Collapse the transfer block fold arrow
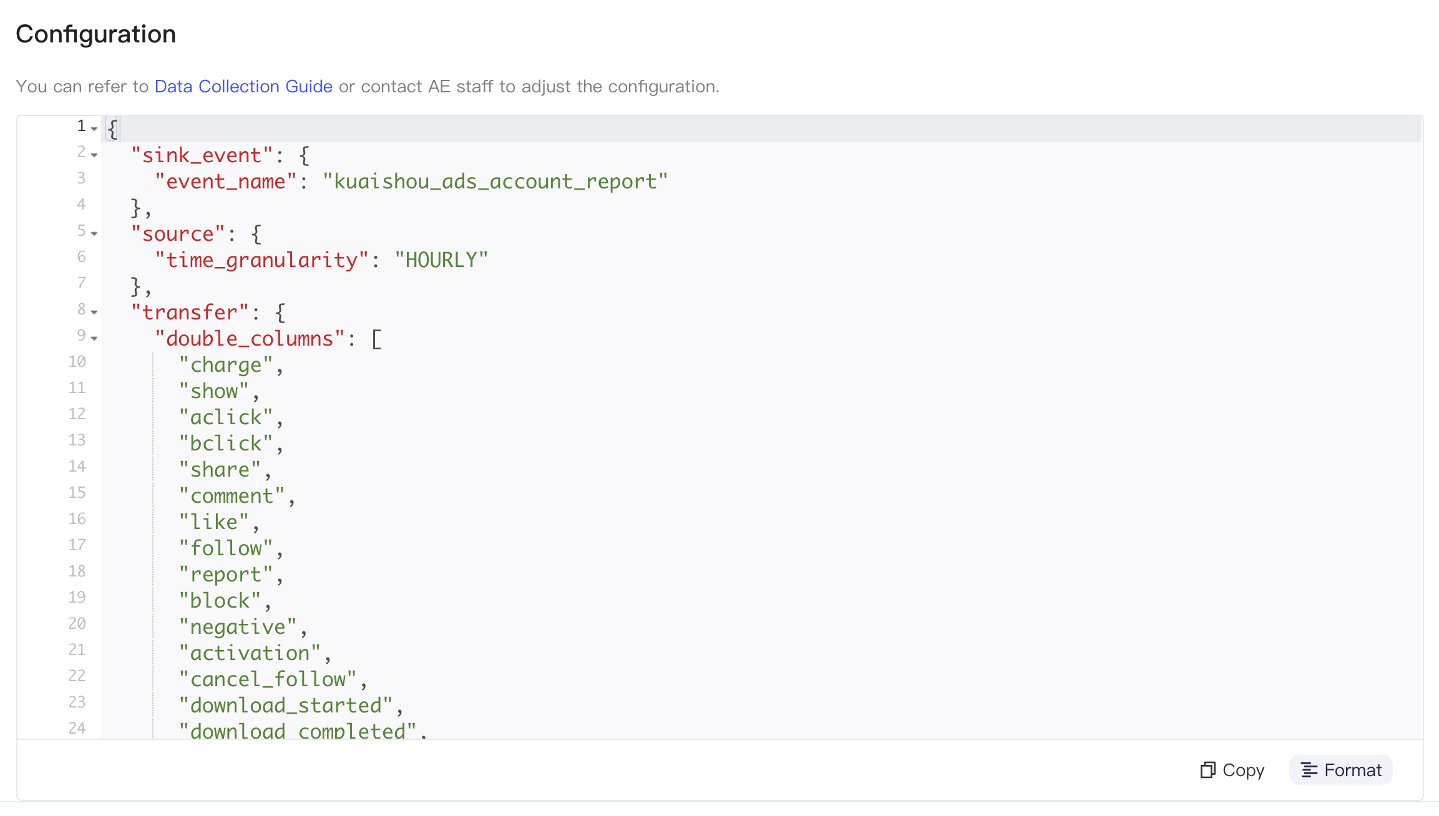 (x=94, y=312)
